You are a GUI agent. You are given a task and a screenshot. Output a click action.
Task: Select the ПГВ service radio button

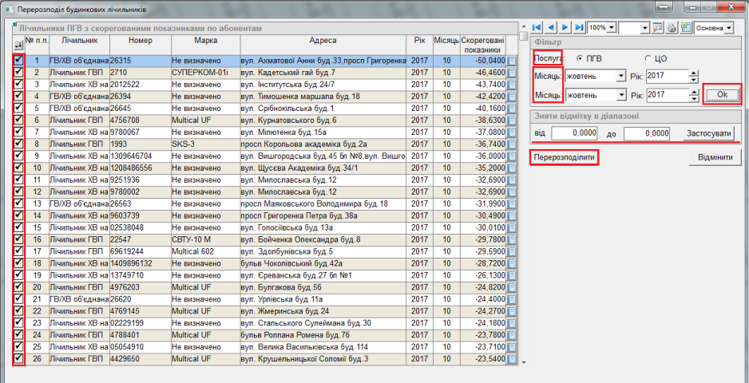pyautogui.click(x=579, y=58)
